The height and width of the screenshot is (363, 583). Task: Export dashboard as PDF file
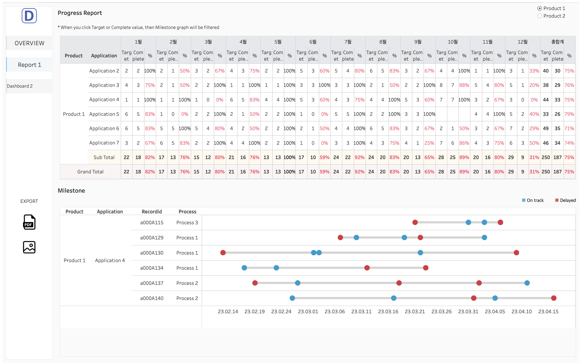29,222
